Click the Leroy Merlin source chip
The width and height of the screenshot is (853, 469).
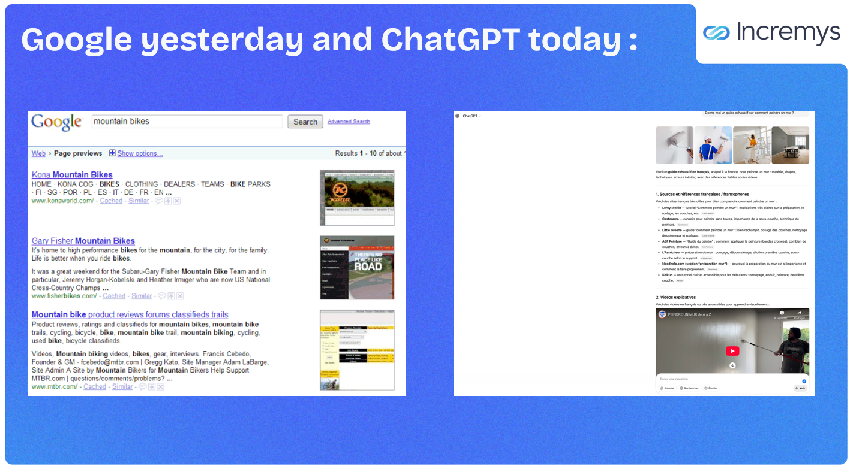[x=708, y=213]
